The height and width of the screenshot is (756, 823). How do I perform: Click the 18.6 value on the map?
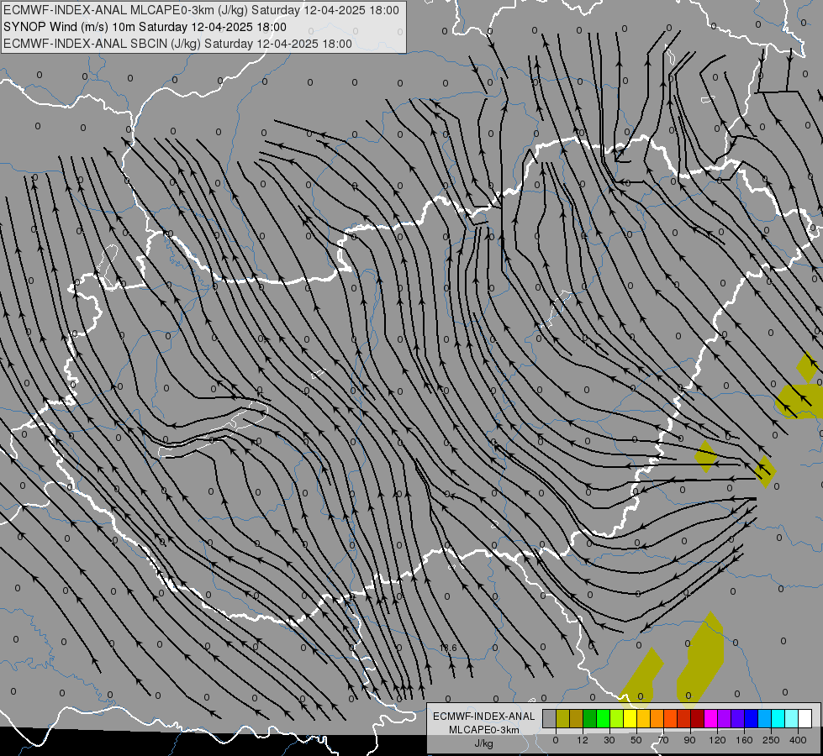tap(448, 648)
